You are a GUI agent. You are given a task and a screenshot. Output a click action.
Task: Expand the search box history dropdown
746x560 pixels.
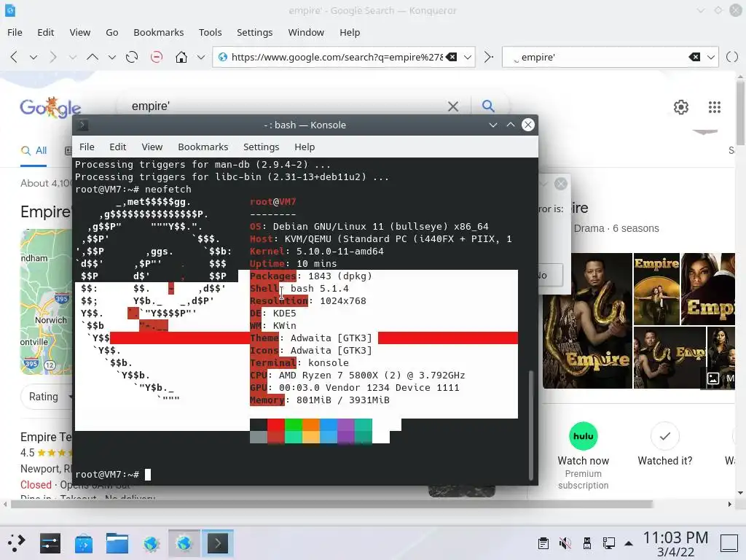(711, 57)
